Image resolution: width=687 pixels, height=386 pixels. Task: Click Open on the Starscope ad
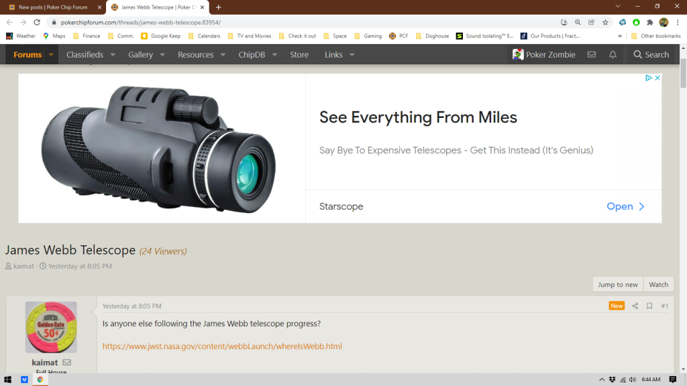625,206
